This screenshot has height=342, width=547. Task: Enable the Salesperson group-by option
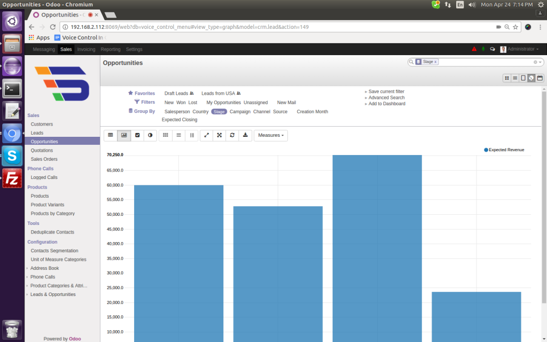click(x=177, y=112)
